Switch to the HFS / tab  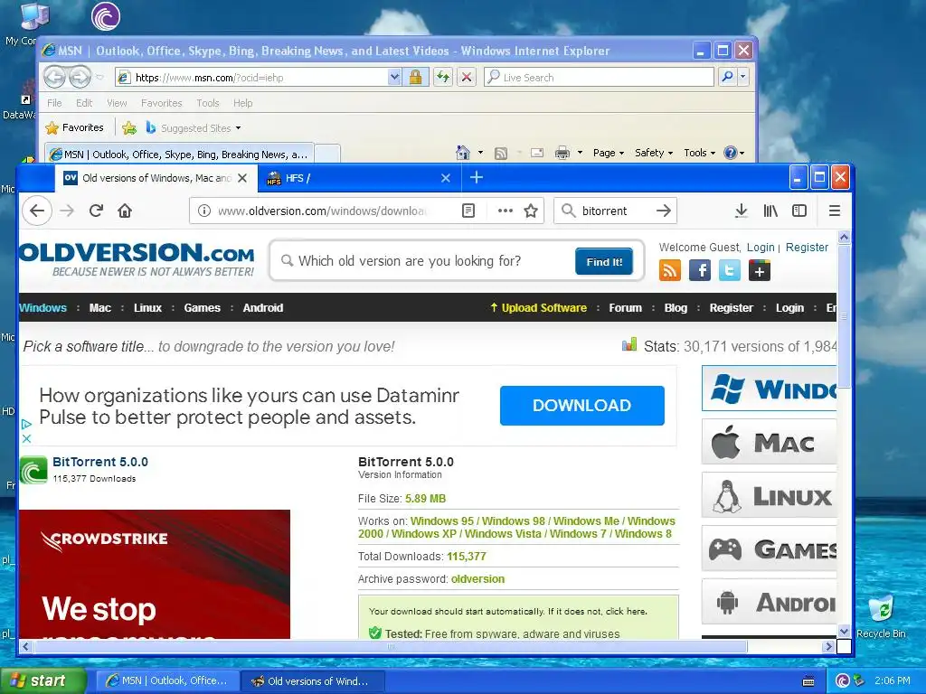356,178
